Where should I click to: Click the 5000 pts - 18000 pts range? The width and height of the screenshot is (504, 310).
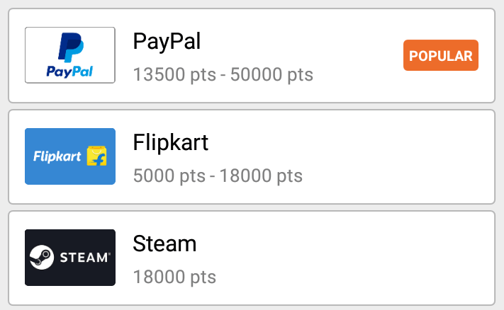pyautogui.click(x=218, y=176)
